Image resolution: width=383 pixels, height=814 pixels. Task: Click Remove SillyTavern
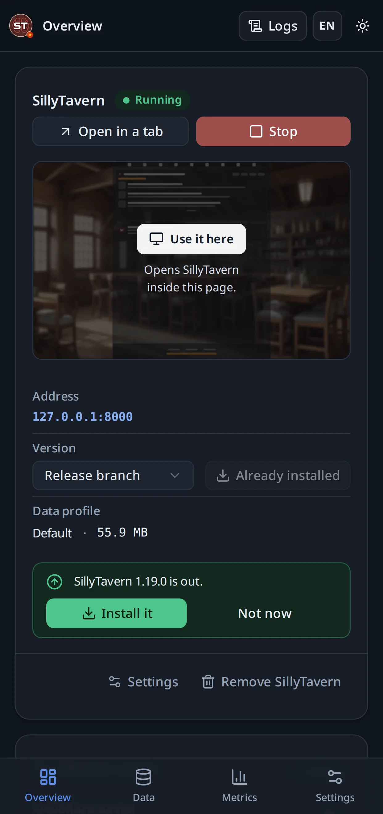tap(271, 682)
